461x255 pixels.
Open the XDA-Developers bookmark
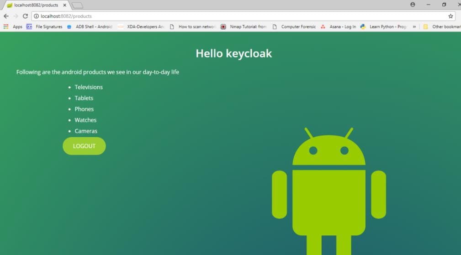pos(141,27)
